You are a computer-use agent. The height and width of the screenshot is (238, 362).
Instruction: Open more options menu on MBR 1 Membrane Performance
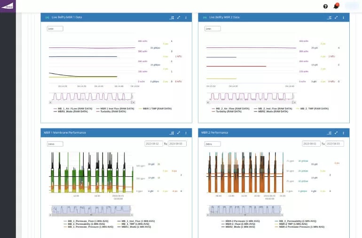[x=186, y=133]
